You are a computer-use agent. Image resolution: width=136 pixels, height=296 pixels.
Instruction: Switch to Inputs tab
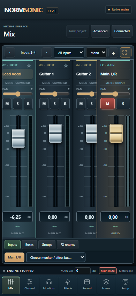[13, 245]
